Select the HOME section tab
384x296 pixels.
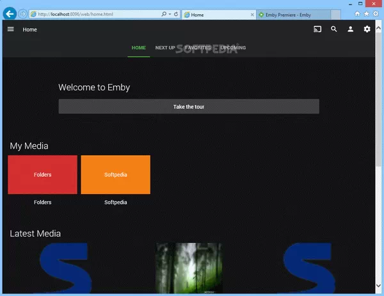click(x=139, y=48)
